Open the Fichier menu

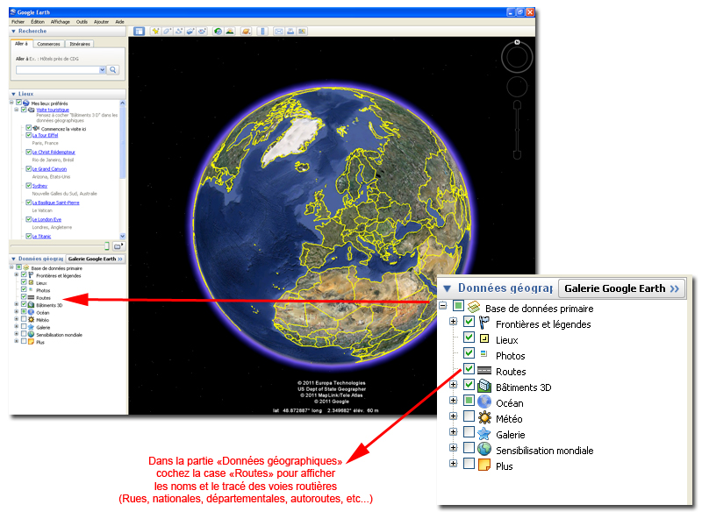[18, 21]
